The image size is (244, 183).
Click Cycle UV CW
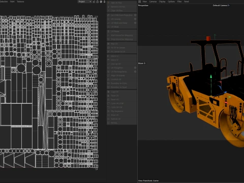(121, 107)
